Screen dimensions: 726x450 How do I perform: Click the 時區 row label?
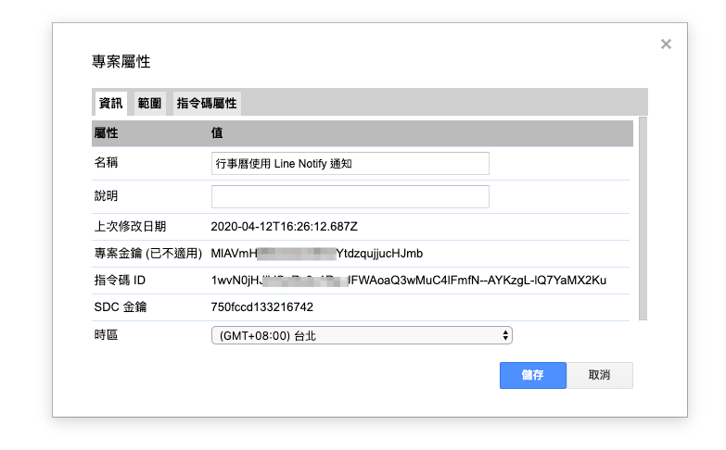coord(106,334)
